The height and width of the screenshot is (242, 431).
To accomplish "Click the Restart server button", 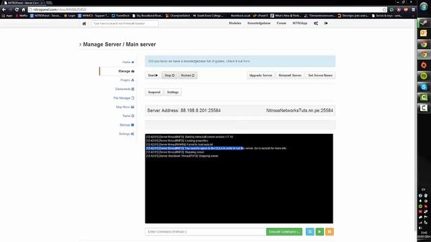I will click(x=187, y=75).
